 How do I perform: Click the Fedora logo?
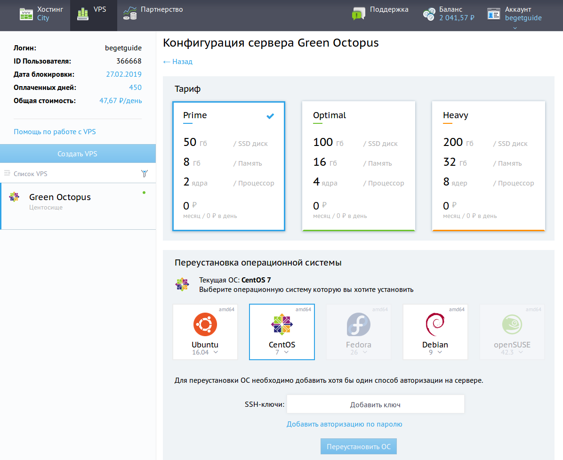tap(358, 324)
